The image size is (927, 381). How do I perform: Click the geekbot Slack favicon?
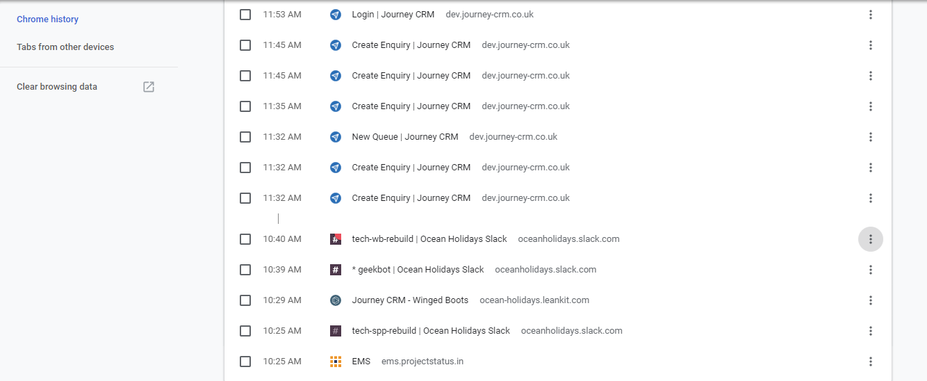[x=336, y=270]
